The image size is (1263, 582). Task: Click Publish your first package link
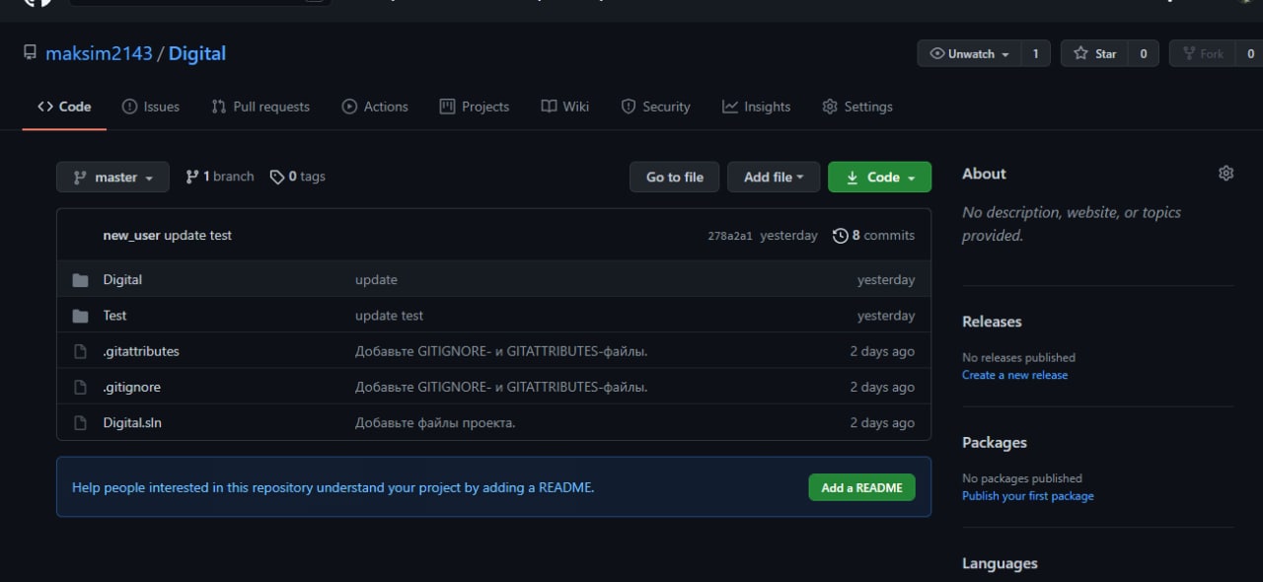click(x=1028, y=496)
